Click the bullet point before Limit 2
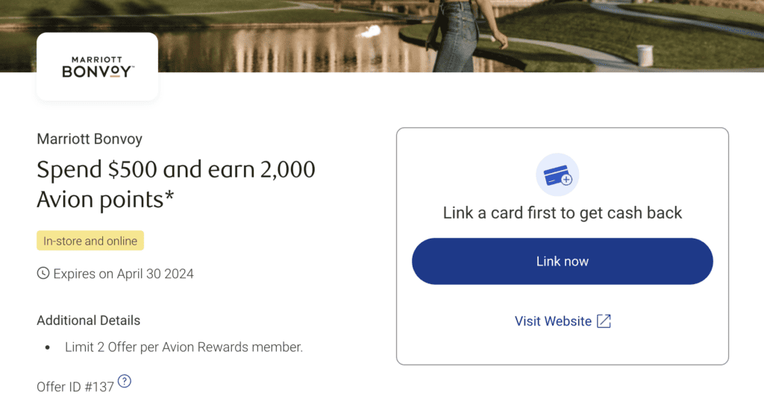The image size is (764, 416). click(48, 347)
